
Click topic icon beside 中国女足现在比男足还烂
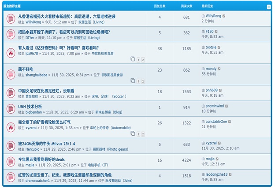[x=11, y=93]
